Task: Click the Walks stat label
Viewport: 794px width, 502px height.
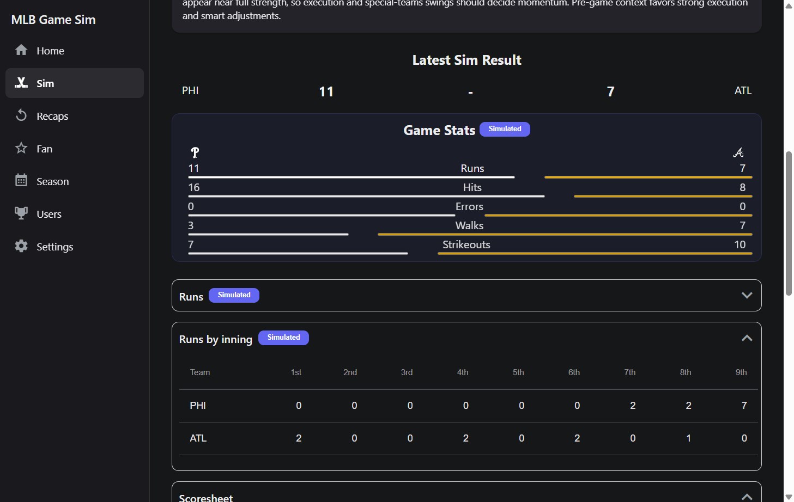Action: pos(469,225)
